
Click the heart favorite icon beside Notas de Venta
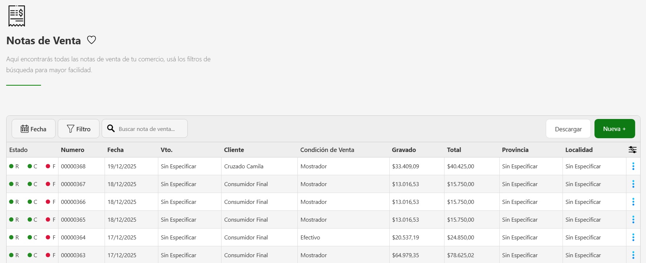(92, 40)
